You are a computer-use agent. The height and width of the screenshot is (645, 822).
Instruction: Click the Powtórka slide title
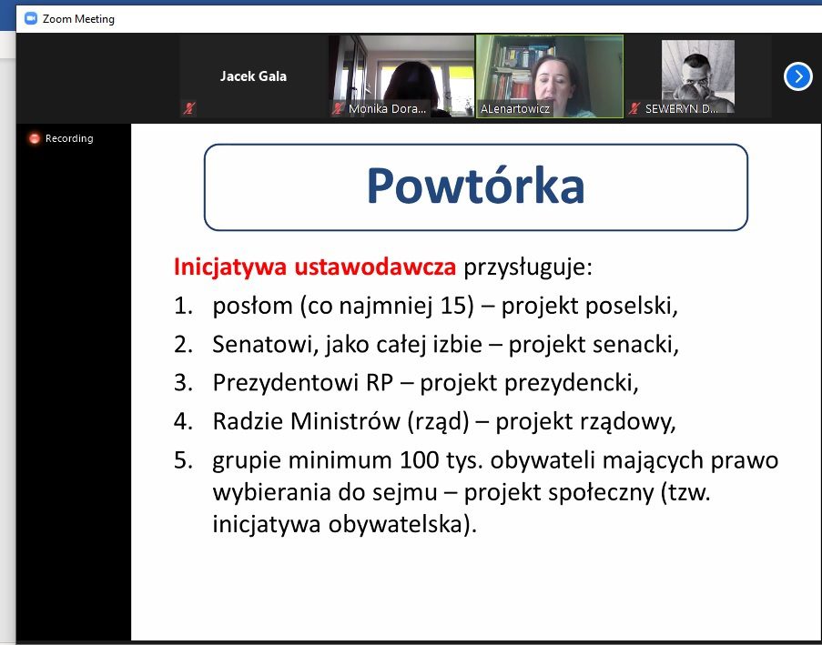click(475, 186)
